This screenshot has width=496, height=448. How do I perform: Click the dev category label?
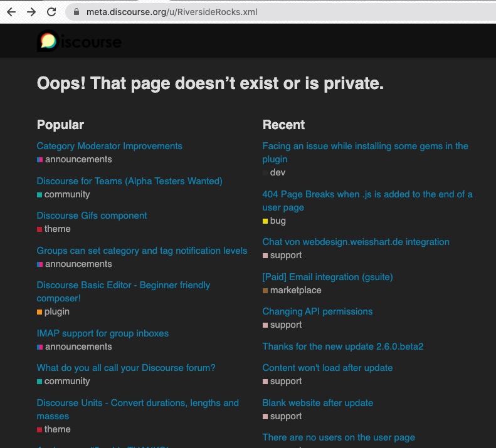point(274,173)
